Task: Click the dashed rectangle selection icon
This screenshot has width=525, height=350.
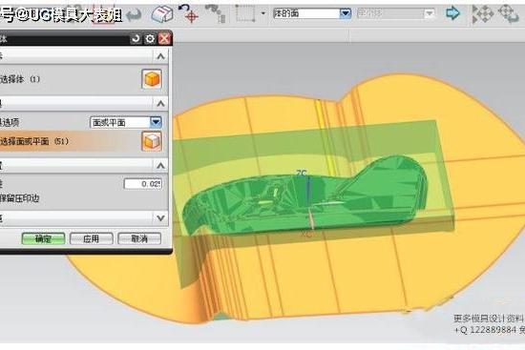Action: click(245, 13)
